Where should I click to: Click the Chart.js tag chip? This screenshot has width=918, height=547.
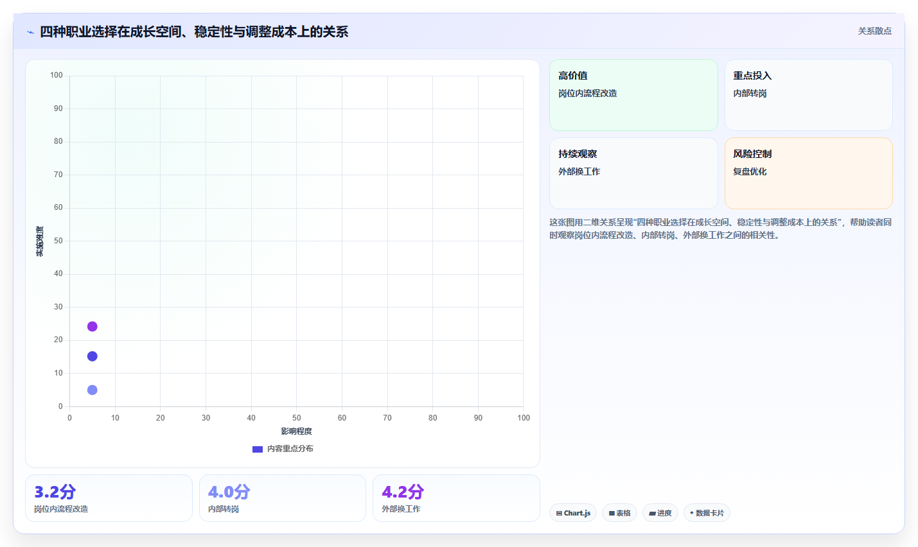point(573,513)
